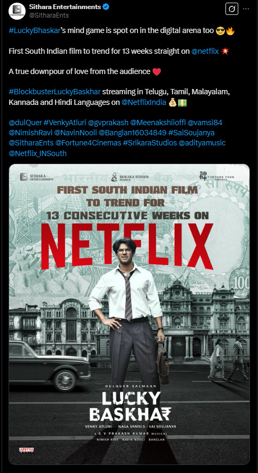Visit the @NetflixIndia profile
The height and width of the screenshot is (473, 258).
point(143,102)
